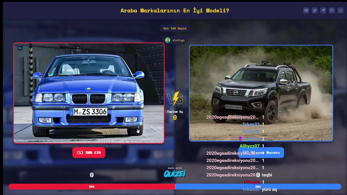Toggle the eye visibility icon
The image size is (347, 195).
(x=306, y=11)
